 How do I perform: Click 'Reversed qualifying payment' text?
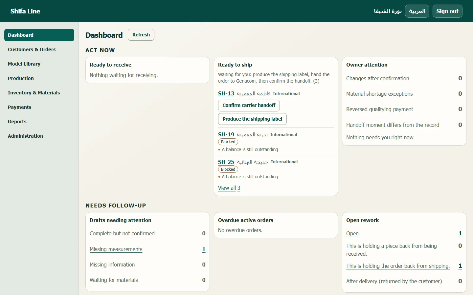tap(380, 109)
